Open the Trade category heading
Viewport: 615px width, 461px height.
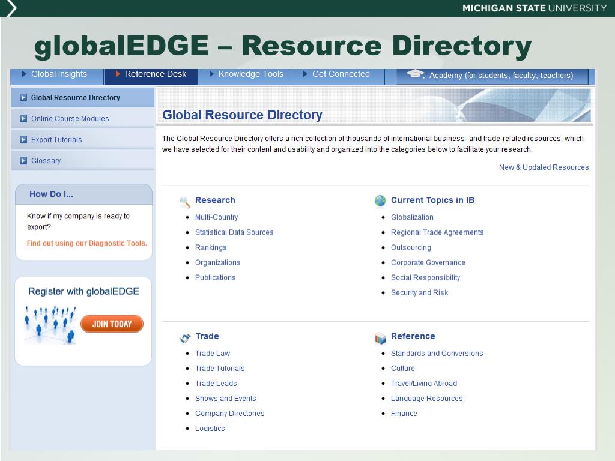(207, 336)
